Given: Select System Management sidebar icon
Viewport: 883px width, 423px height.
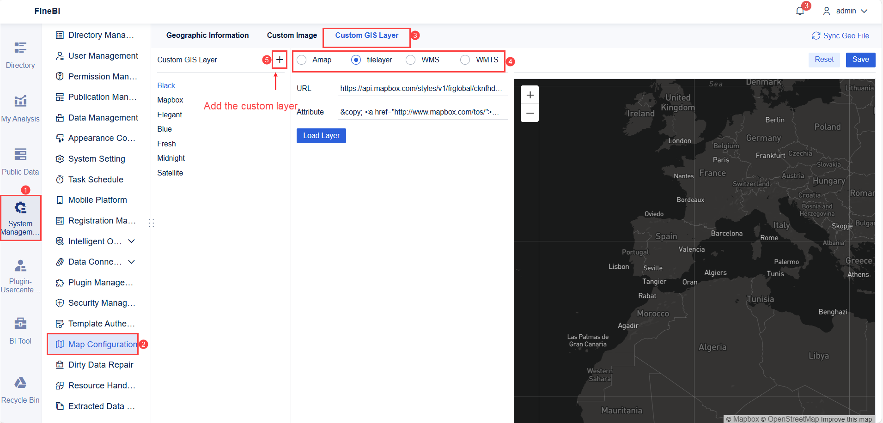Looking at the screenshot, I should pyautogui.click(x=20, y=218).
